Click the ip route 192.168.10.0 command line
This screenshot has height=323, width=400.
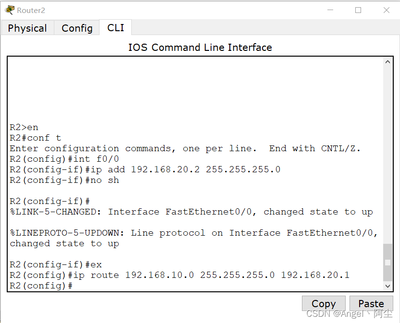[179, 275]
